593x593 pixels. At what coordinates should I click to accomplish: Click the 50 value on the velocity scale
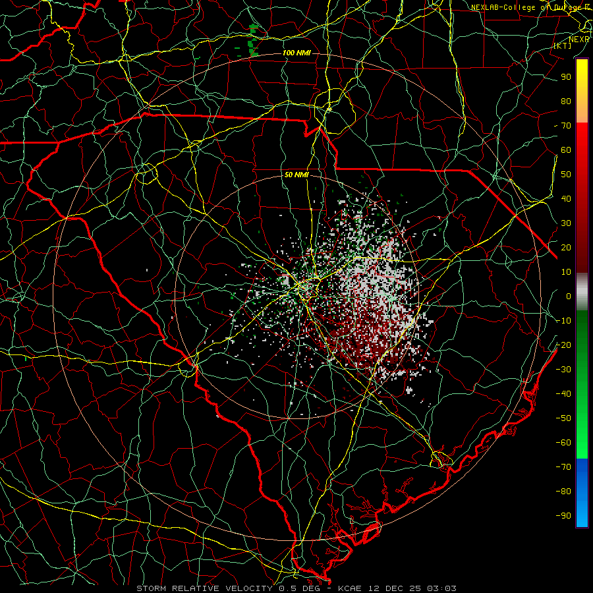(x=566, y=175)
